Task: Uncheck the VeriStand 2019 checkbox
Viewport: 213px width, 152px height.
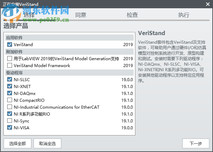Action: pyautogui.click(x=10, y=44)
